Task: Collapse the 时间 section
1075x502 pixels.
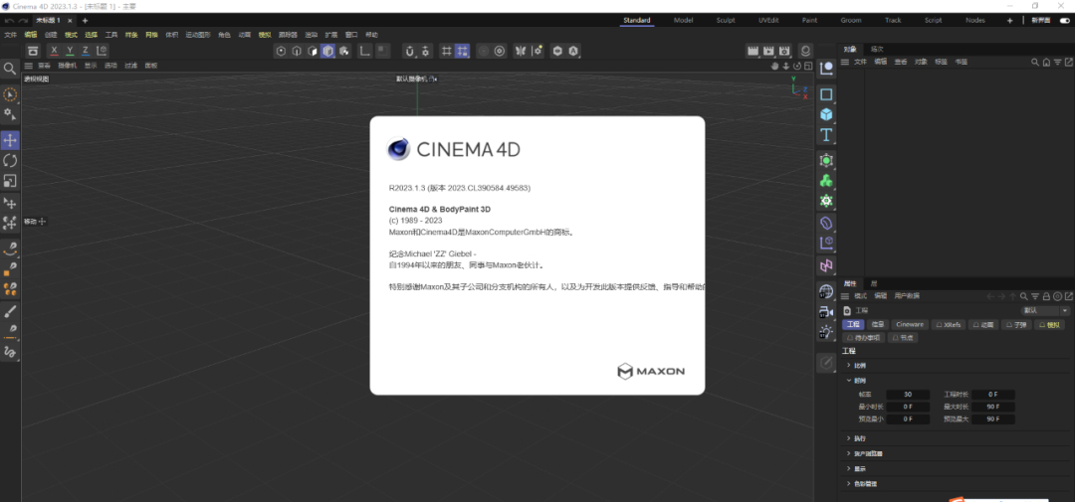Action: [x=849, y=380]
